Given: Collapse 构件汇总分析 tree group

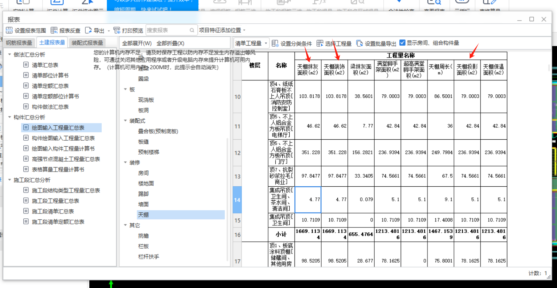Looking at the screenshot, I should [9, 117].
